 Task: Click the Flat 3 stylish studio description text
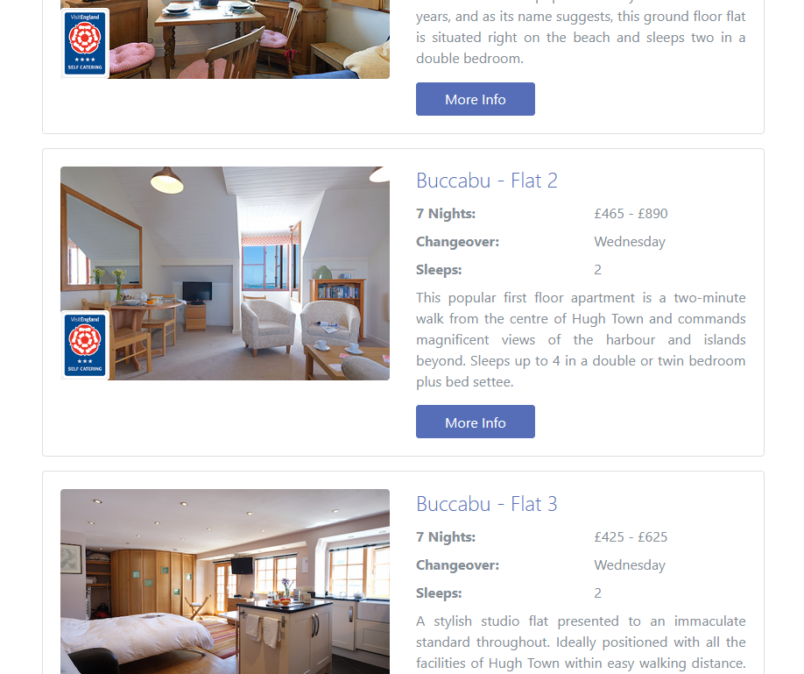581,642
